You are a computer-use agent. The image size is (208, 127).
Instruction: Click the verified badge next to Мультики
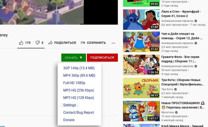pyautogui.click(x=176, y=112)
